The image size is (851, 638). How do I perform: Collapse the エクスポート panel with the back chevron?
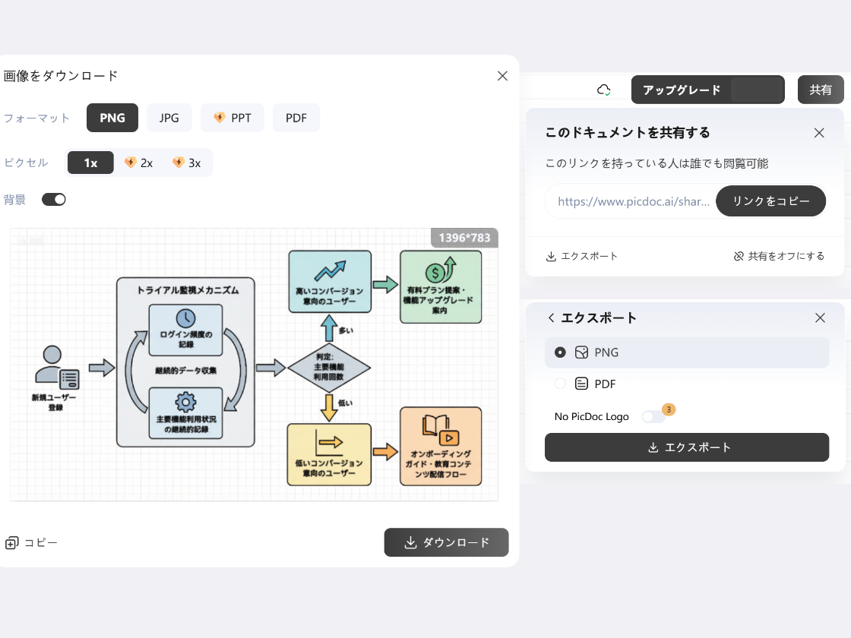(x=551, y=317)
